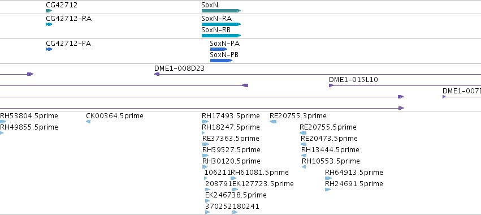Click the RE20755.3prime EST glyph
Viewport: 481px width, 215px height.
point(273,122)
